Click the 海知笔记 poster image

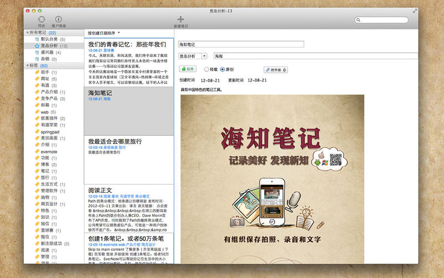coord(273,179)
